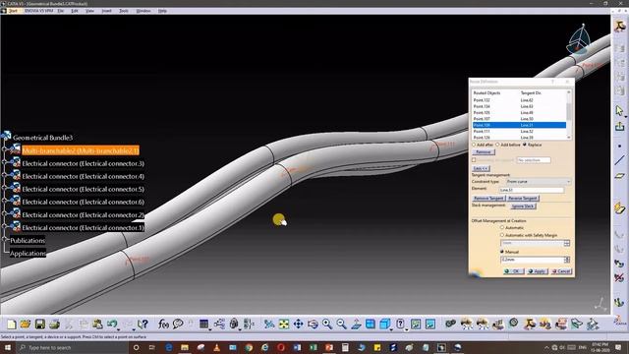Click the Windows Start button
The width and height of the screenshot is (629, 354).
click(x=8, y=347)
